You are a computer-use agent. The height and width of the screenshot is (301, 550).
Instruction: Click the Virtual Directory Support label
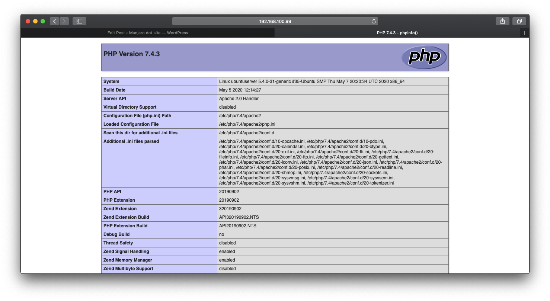click(x=130, y=107)
